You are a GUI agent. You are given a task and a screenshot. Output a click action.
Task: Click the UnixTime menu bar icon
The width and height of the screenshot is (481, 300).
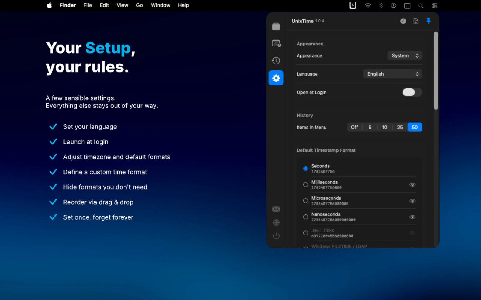tap(353, 5)
